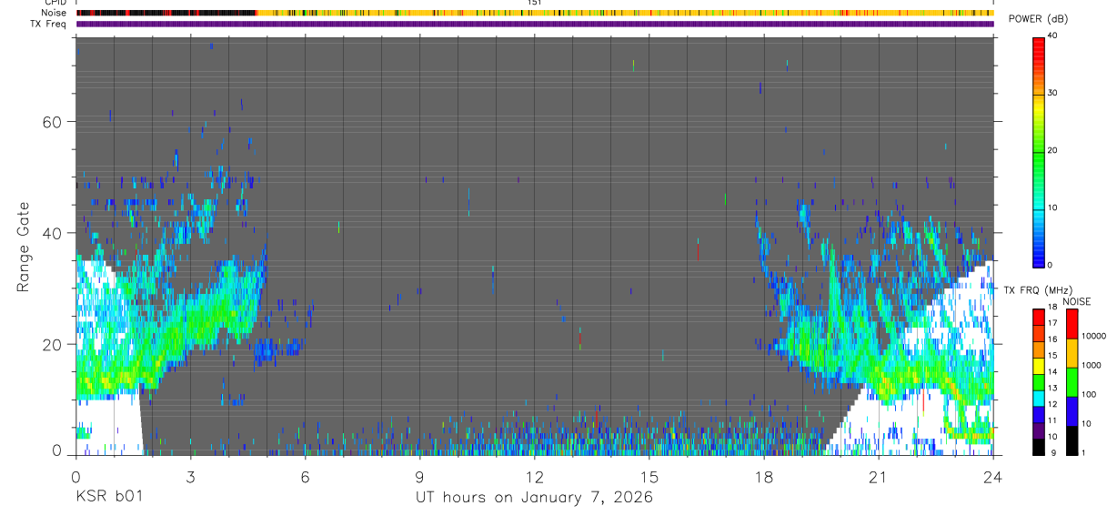Click the 10 label on TX FRQ legend
Screen dimensions: 1117x516
pos(1052,437)
